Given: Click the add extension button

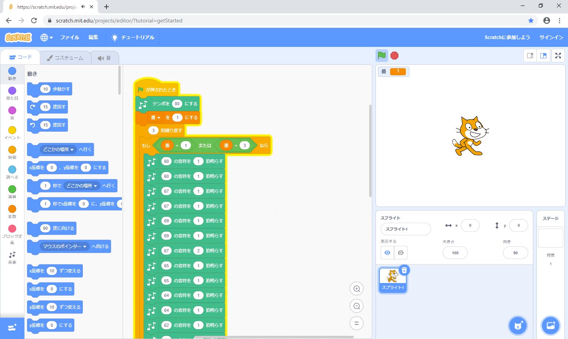Looking at the screenshot, I should click(12, 328).
